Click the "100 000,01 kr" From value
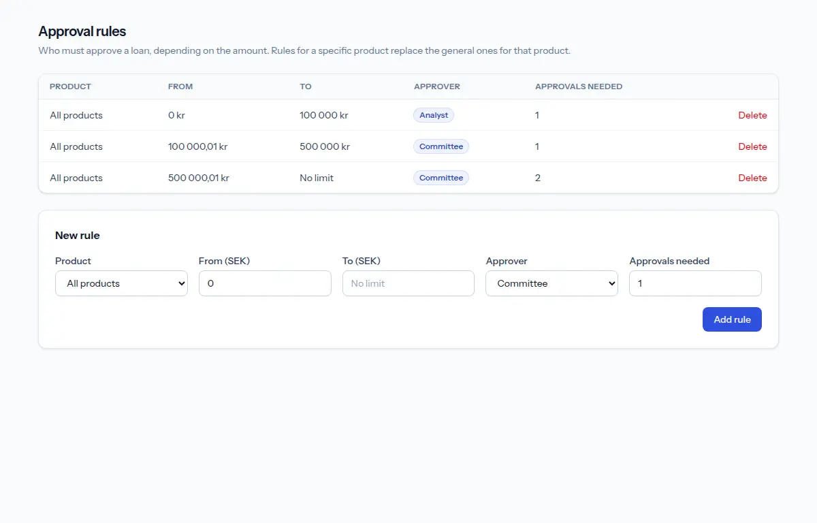The image size is (817, 523). (x=197, y=146)
